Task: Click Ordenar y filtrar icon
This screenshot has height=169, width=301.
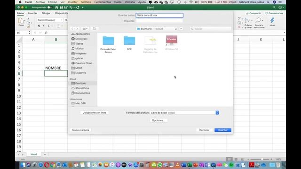Action: [x=247, y=20]
